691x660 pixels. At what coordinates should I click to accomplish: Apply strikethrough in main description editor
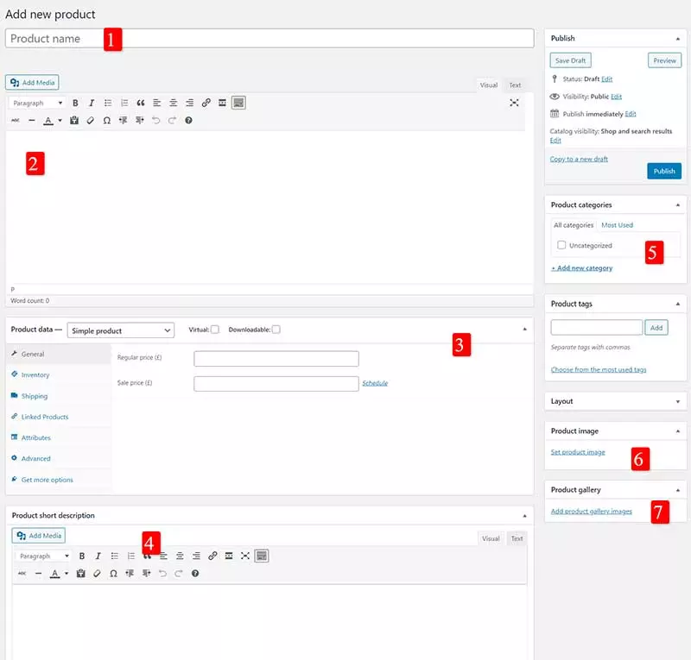[x=16, y=120]
